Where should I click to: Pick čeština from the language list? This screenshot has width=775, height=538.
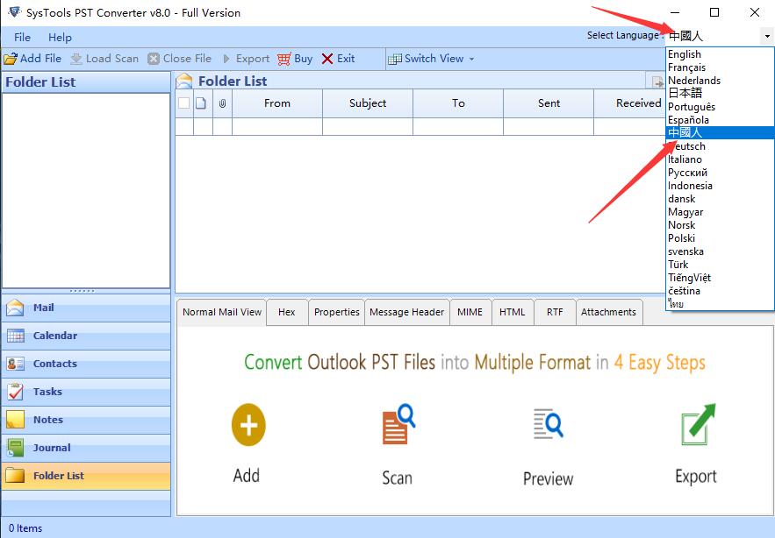pos(720,291)
